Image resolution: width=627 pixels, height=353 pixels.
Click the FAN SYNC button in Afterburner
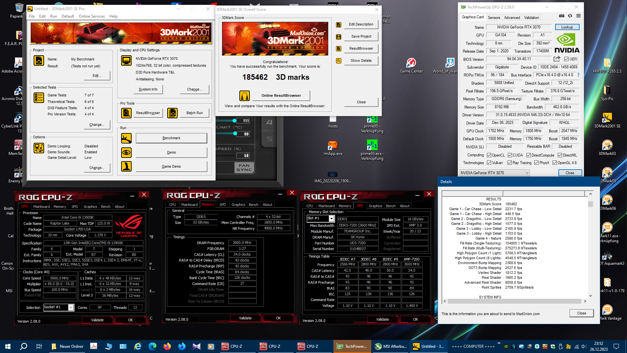tap(244, 168)
